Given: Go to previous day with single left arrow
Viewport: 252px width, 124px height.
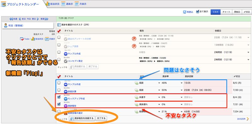Looking at the screenshot, I should [20, 19].
